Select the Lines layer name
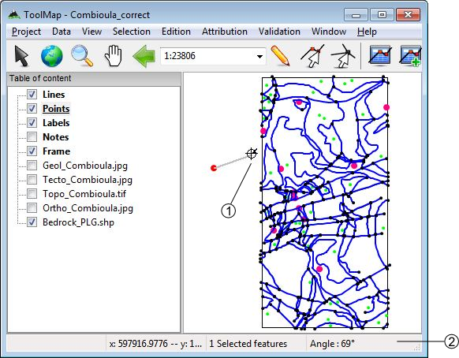The height and width of the screenshot is (358, 459). point(54,95)
